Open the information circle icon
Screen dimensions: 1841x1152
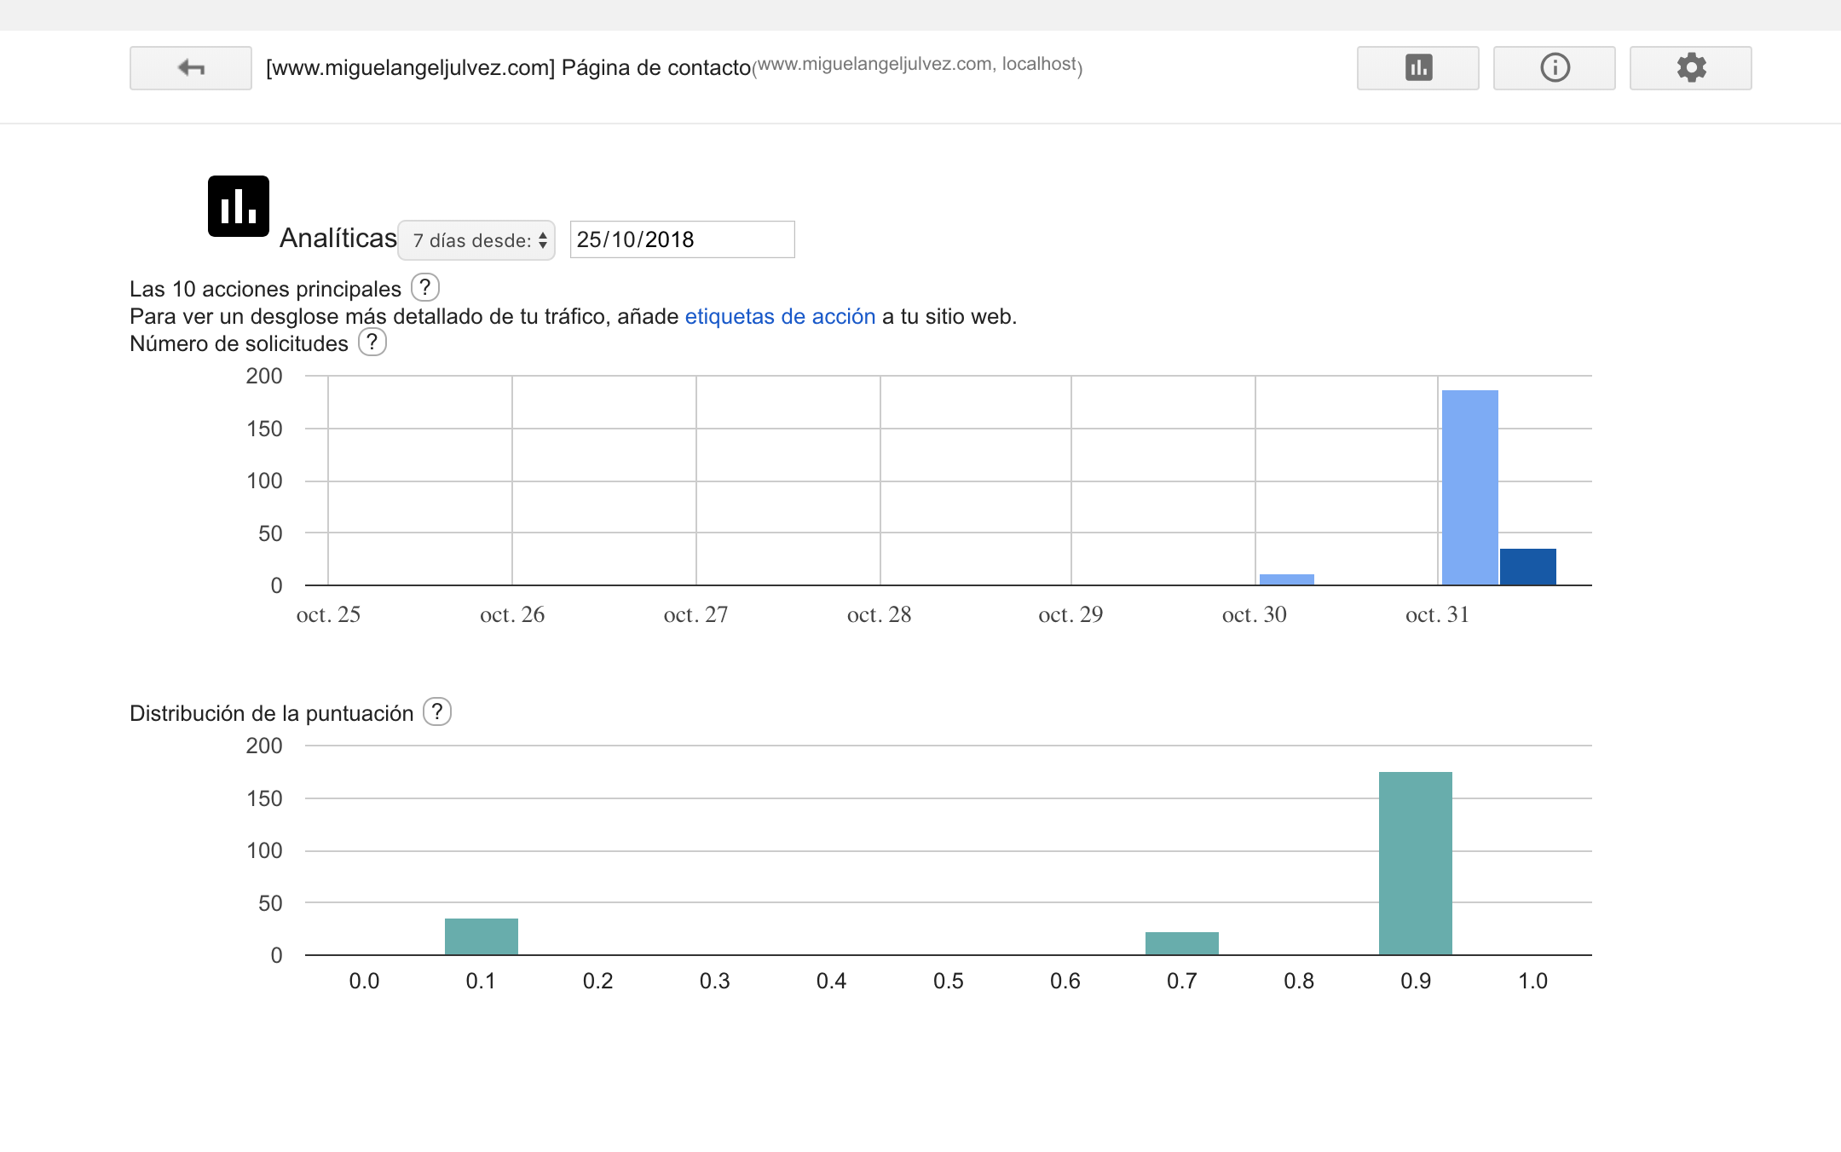point(1554,68)
